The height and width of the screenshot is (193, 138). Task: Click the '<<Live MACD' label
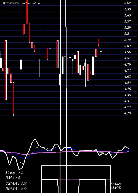[x=116, y=186]
